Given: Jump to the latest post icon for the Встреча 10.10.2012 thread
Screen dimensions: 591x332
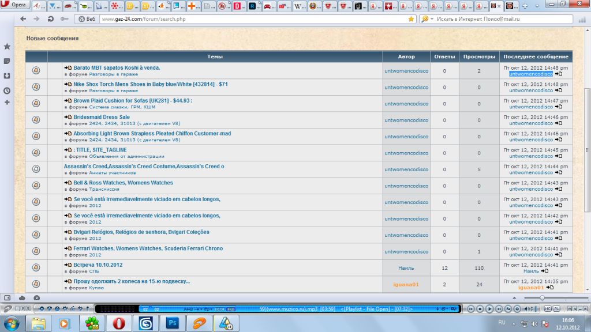Looking at the screenshot, I should click(544, 271).
